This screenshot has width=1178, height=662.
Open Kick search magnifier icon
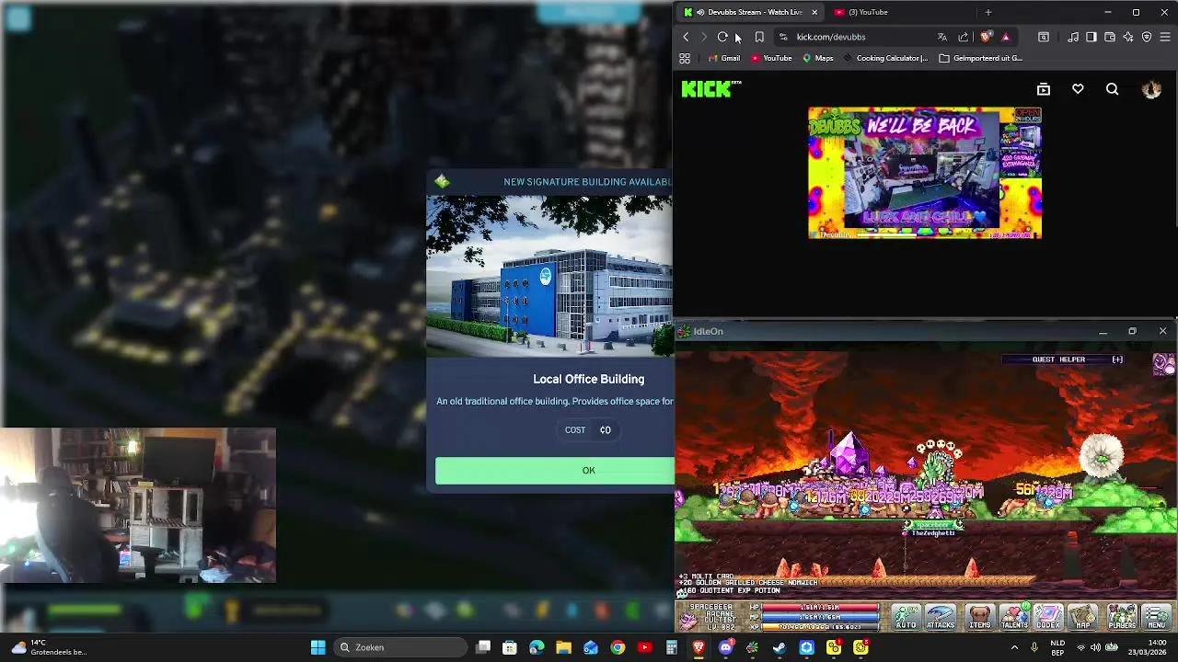pyautogui.click(x=1112, y=89)
